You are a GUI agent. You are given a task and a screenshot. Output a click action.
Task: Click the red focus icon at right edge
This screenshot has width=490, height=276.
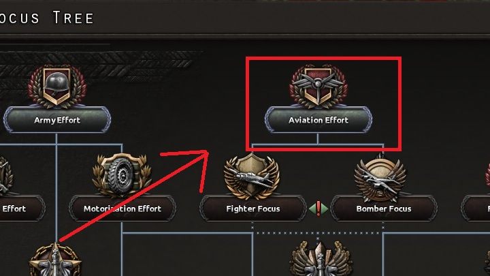point(486,176)
